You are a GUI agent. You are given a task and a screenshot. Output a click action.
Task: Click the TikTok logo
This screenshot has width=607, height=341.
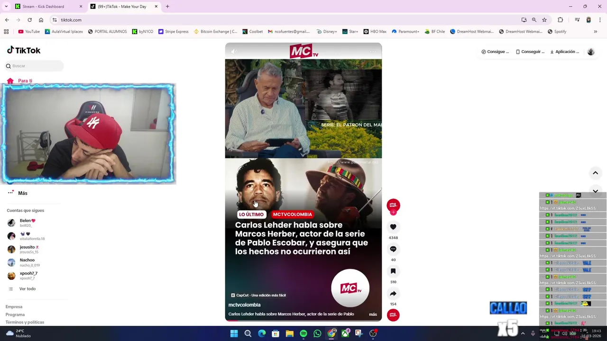(x=24, y=50)
